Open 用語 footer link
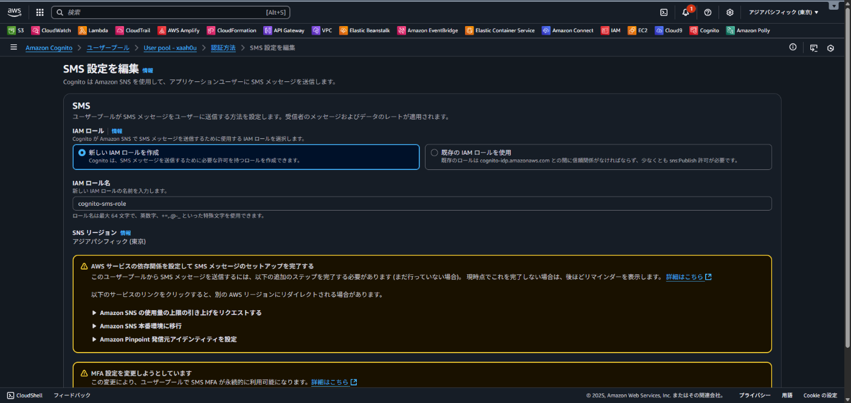 [787, 395]
